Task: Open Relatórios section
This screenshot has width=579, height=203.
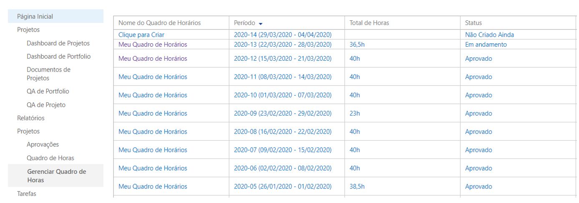Action: (x=30, y=118)
